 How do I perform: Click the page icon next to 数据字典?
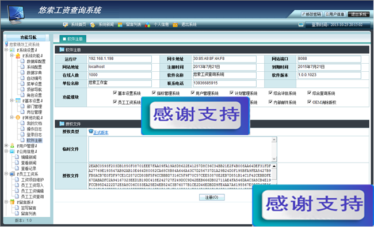[22, 72]
